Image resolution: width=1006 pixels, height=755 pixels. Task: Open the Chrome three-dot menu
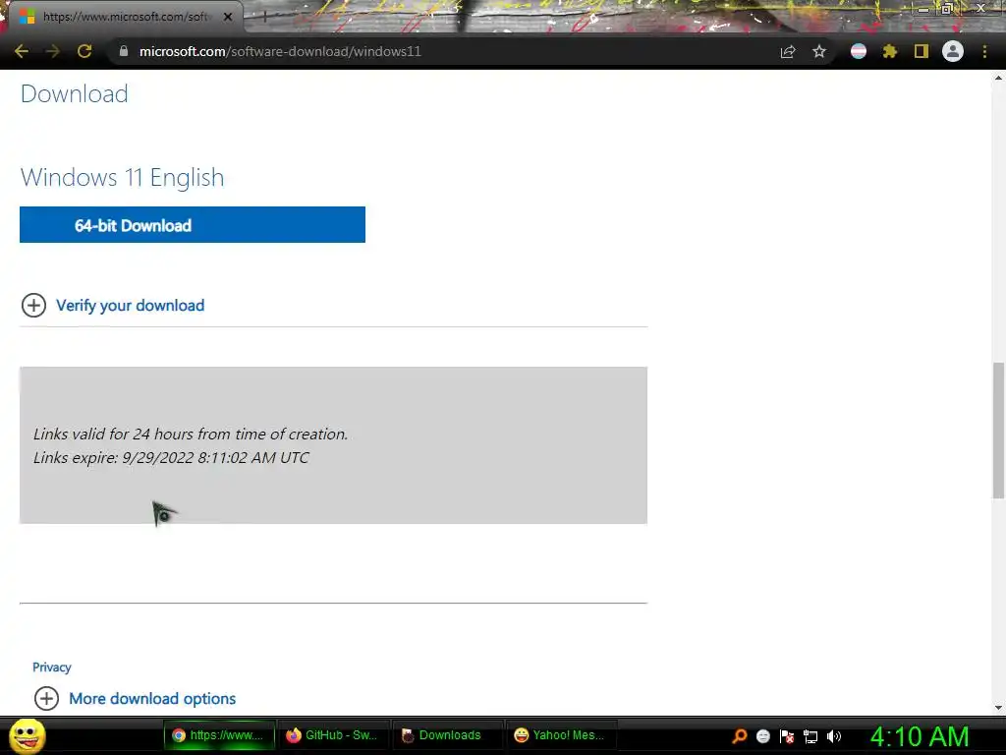click(x=984, y=51)
